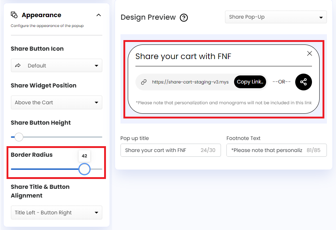Screen dimensions: 336x230
Task: Open the Share Widget Position dropdown
Action: click(x=56, y=102)
